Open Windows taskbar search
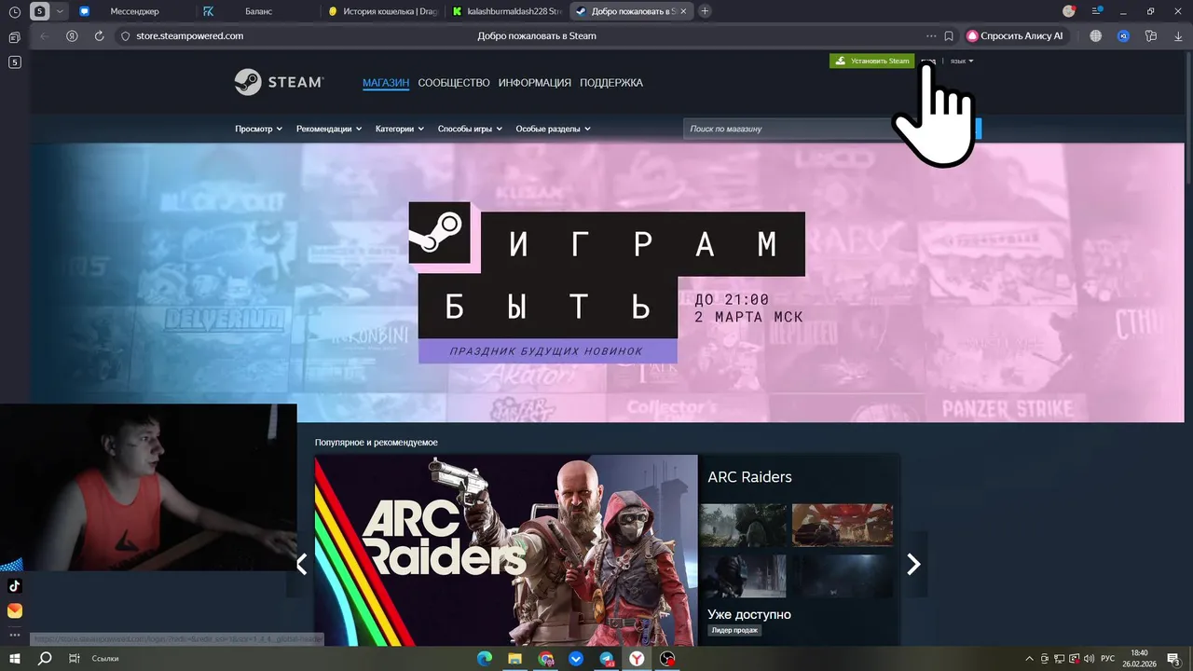The height and width of the screenshot is (671, 1193). (x=44, y=658)
